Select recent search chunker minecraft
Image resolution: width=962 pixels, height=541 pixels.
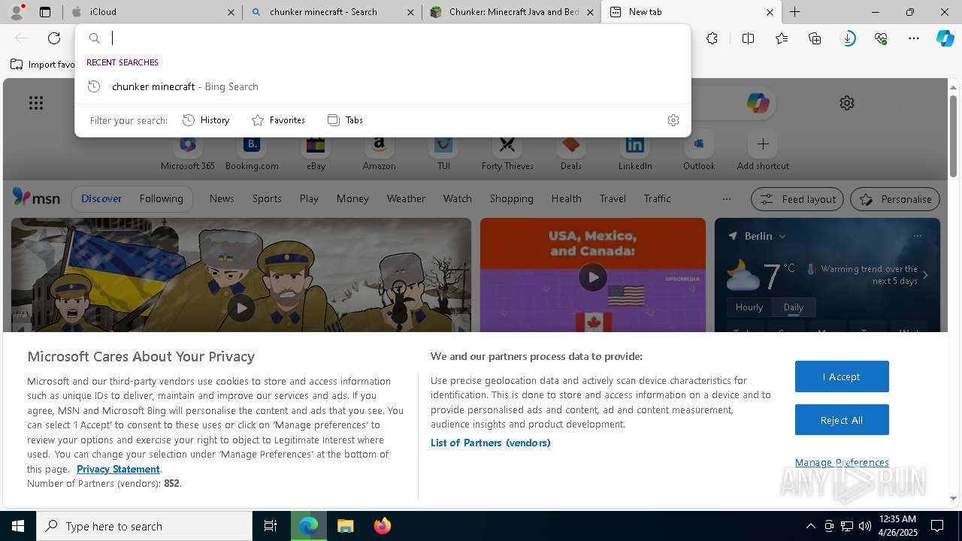click(x=383, y=86)
